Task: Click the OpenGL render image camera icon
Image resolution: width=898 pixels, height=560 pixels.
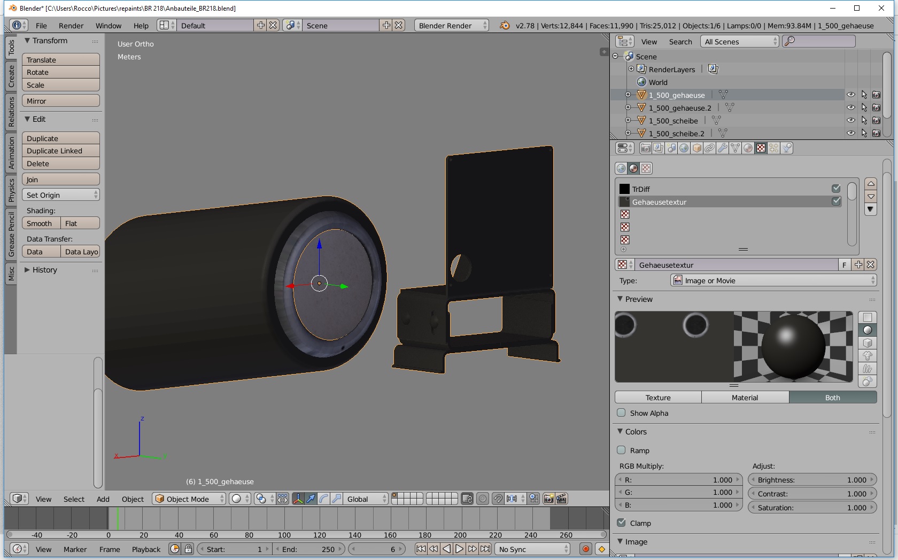Action: (x=548, y=499)
